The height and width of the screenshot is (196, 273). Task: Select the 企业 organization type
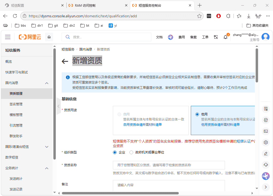click(x=114, y=152)
